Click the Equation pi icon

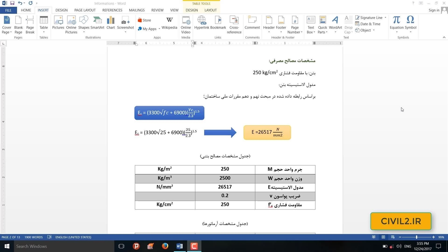[397, 23]
